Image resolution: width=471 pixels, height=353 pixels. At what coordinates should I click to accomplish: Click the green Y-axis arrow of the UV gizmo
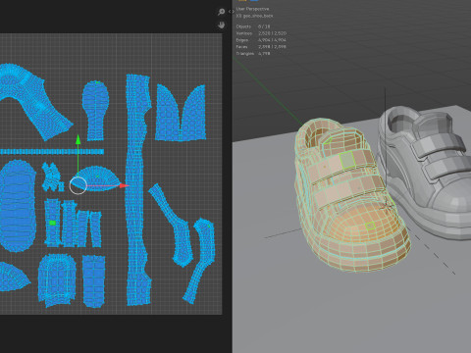(78, 139)
